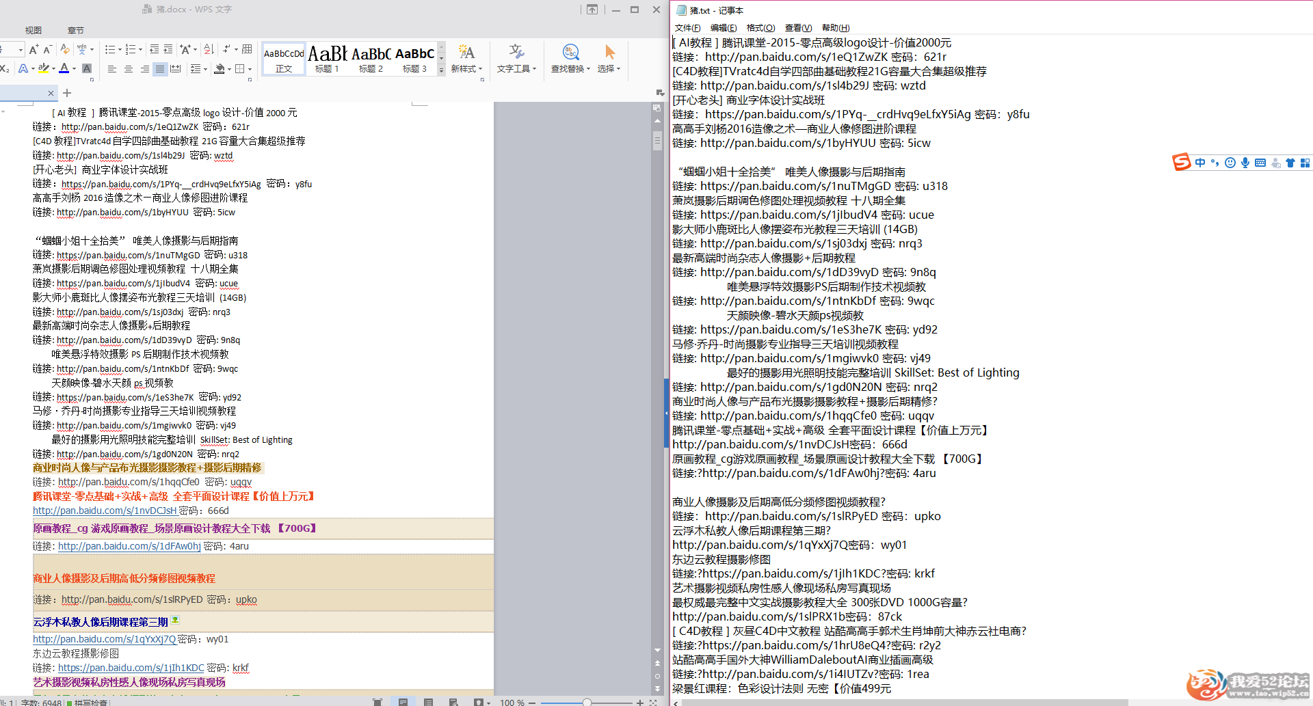1313x706 pixels.
Task: Apply yellow highlight color
Action: click(43, 68)
